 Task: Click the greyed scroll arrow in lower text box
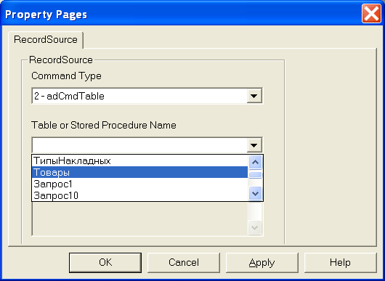pos(255,227)
